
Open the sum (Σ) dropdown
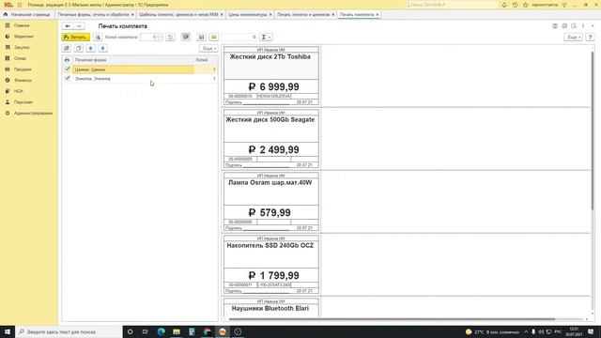pos(266,38)
